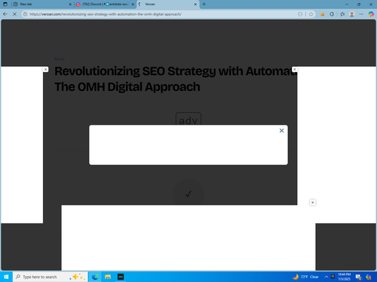The image size is (377, 282).
Task: Open the dark shield tray icon
Action: 333,277
